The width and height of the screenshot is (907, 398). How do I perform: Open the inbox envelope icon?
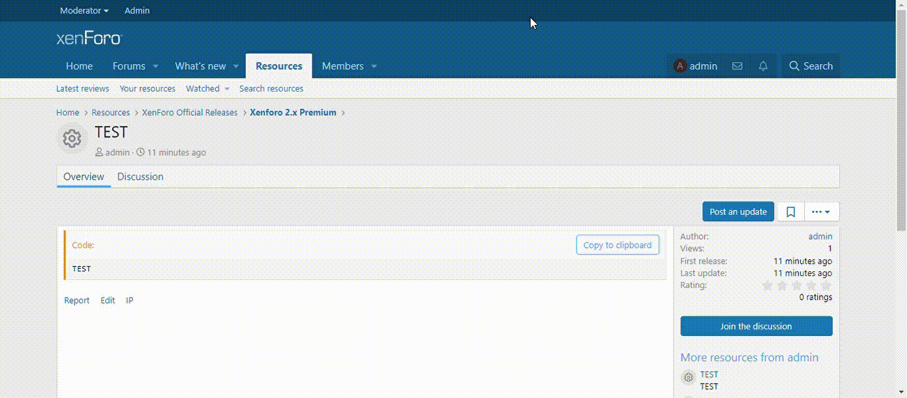coord(737,66)
